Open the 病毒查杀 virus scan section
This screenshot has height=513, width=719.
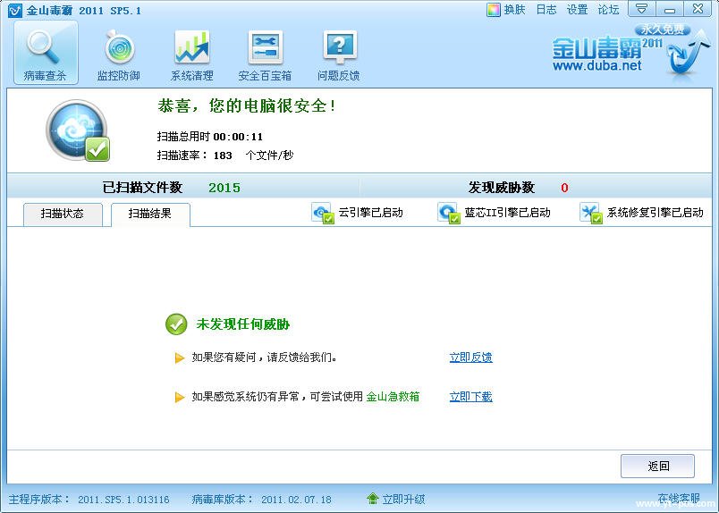point(45,55)
